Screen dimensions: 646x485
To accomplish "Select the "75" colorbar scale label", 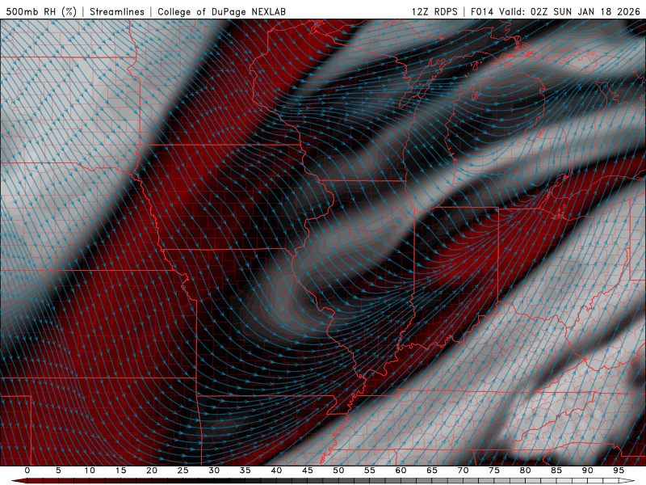I will 494,470.
